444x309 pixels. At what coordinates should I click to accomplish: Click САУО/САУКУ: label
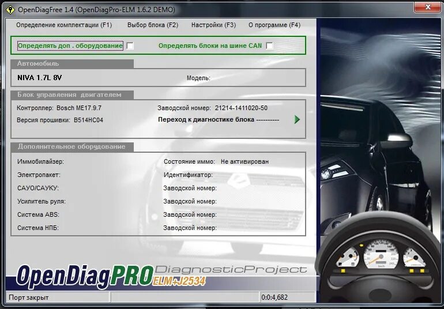(x=38, y=188)
